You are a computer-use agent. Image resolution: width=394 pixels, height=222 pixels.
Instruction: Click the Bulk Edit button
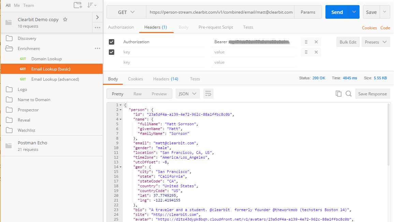point(348,42)
